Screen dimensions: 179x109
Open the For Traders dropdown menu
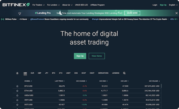click(38, 5)
